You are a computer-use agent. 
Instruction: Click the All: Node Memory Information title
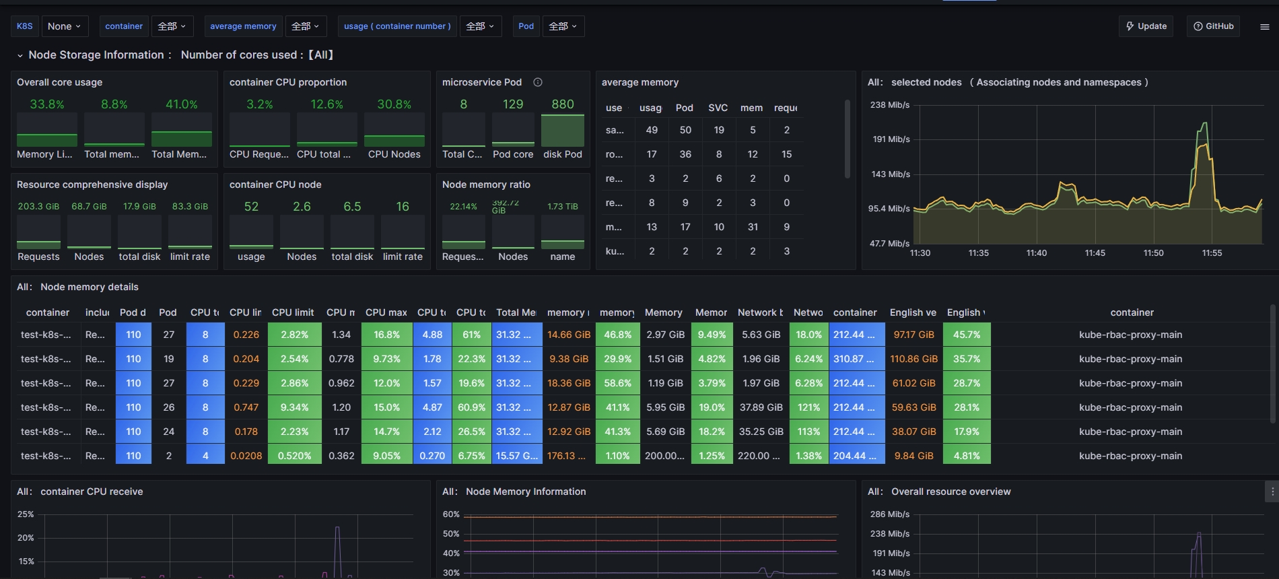point(514,491)
